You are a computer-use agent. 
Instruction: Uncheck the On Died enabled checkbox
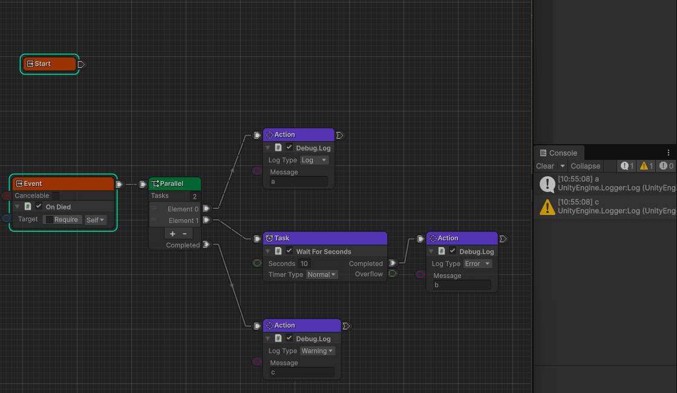pyautogui.click(x=39, y=206)
